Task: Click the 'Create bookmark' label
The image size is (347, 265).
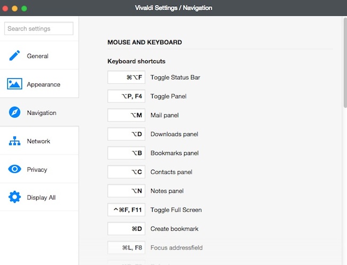Action: point(175,229)
